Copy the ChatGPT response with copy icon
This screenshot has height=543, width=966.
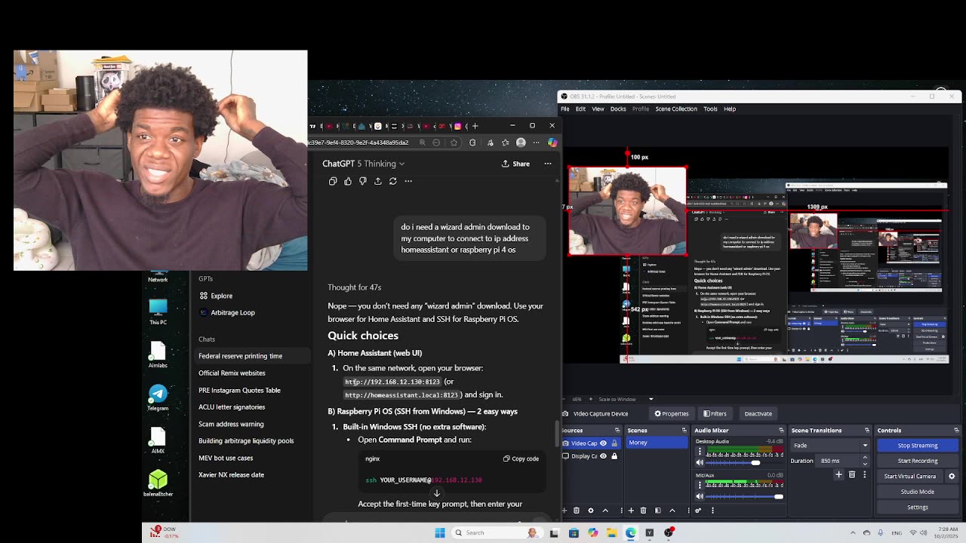point(333,181)
